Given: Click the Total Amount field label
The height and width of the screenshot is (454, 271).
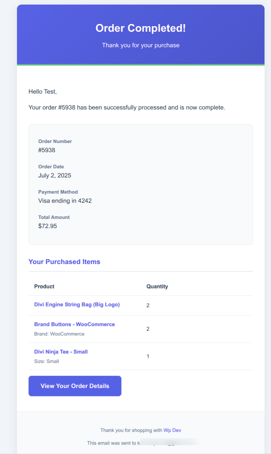Looking at the screenshot, I should pos(54,217).
